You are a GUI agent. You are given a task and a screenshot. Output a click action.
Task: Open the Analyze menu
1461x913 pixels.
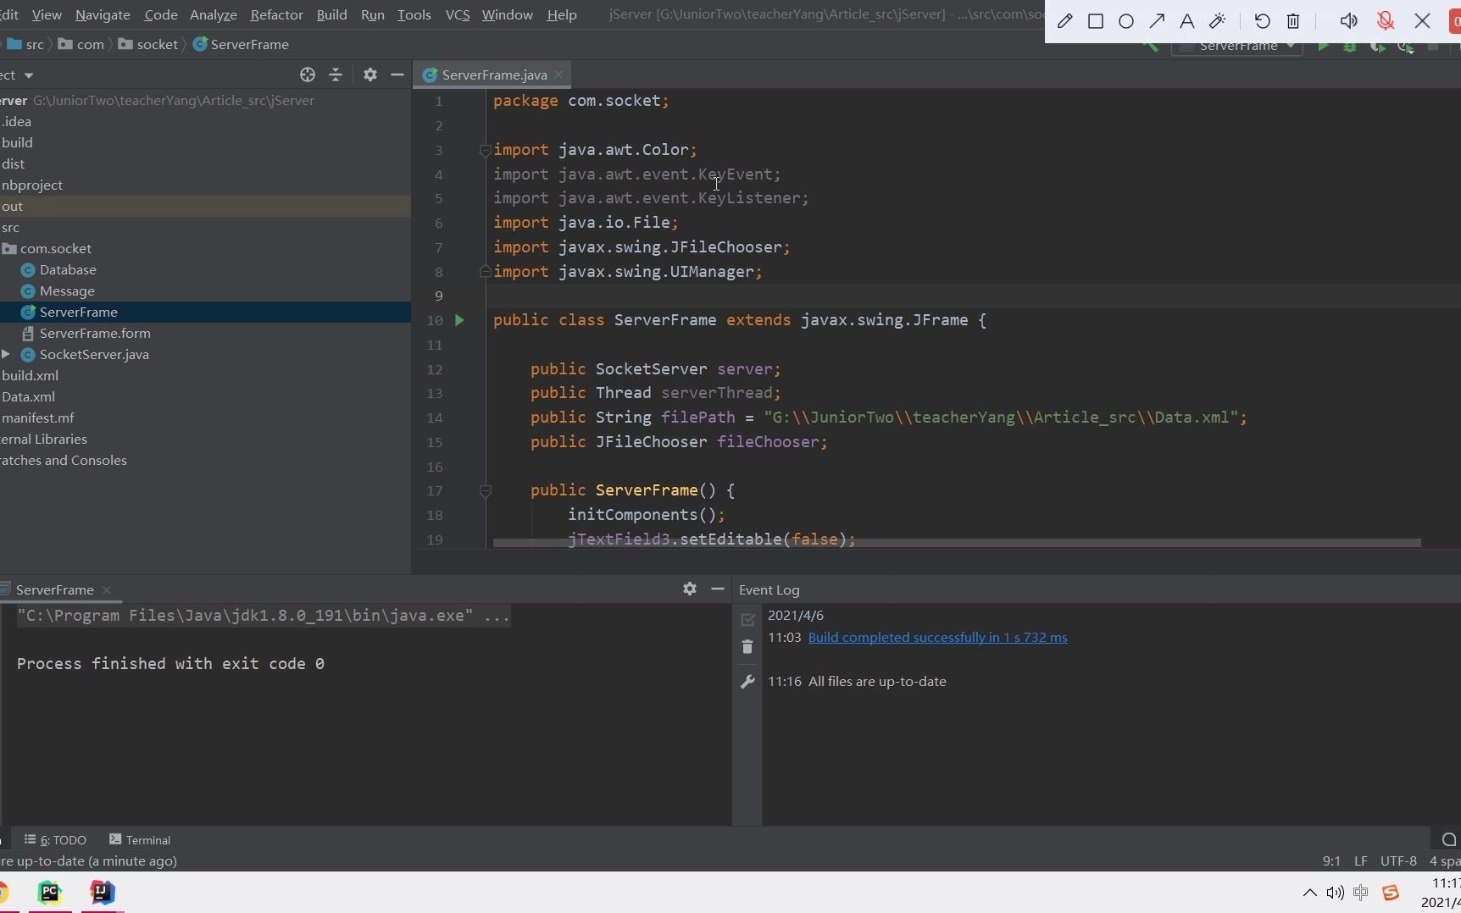[214, 14]
